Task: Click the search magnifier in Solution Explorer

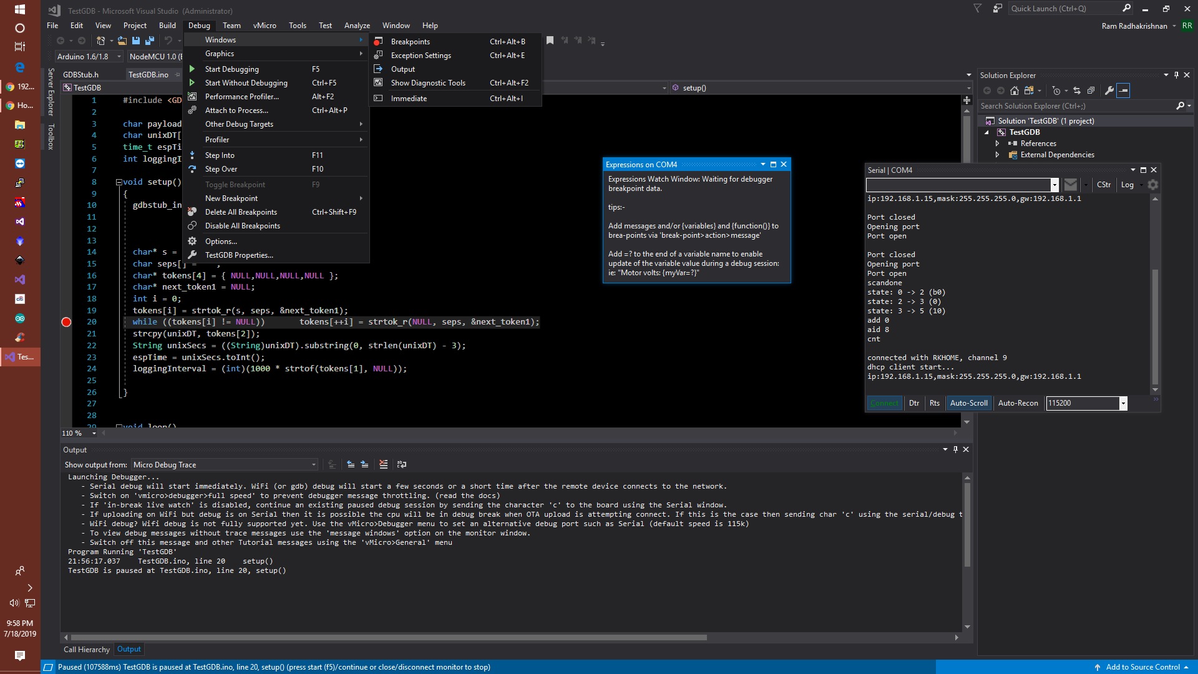Action: pos(1180,106)
